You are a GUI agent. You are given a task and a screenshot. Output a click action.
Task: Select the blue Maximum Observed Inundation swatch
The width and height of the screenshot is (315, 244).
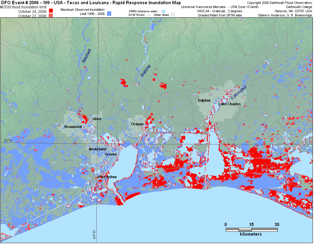(x=109, y=13)
